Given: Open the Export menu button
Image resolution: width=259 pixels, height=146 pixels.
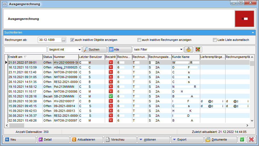Looking at the screenshot, I should (187, 139).
